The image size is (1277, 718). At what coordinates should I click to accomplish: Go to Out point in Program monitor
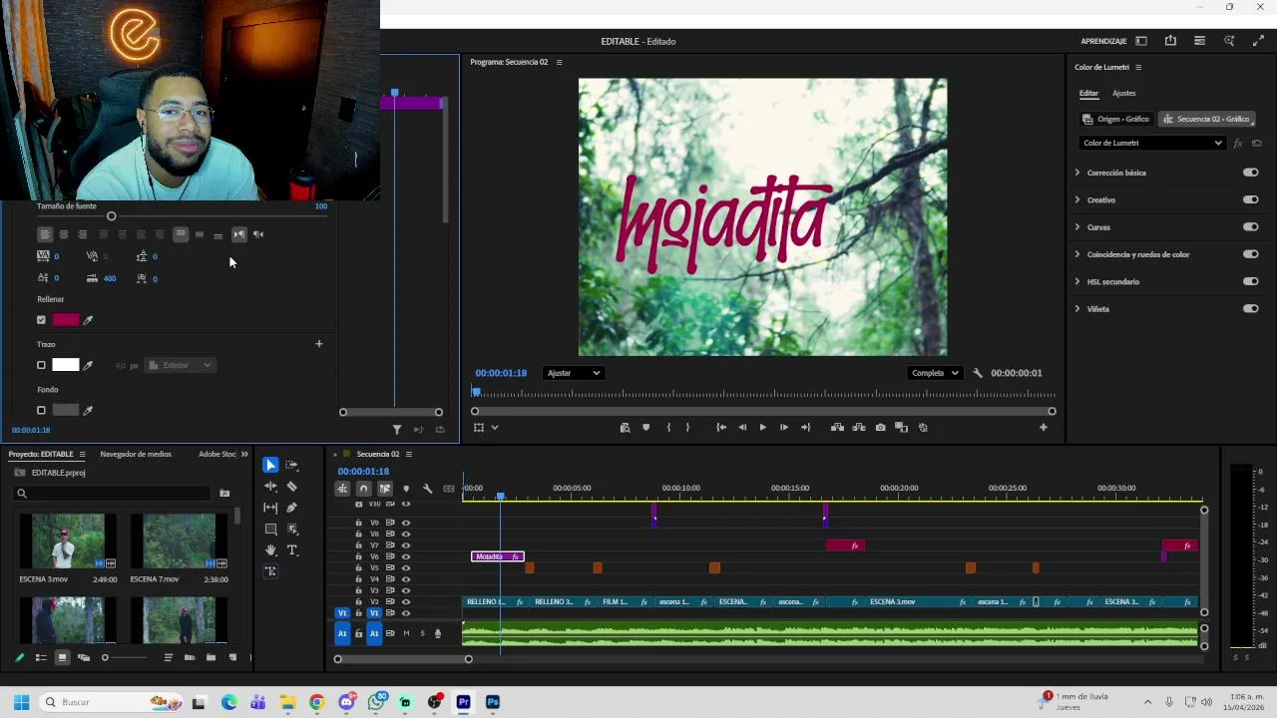point(806,428)
